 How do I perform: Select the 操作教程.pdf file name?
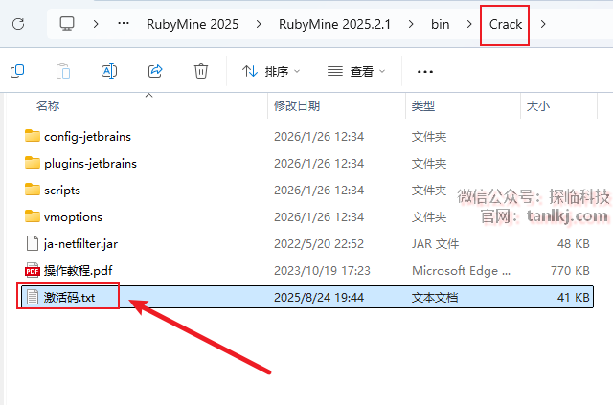(79, 271)
